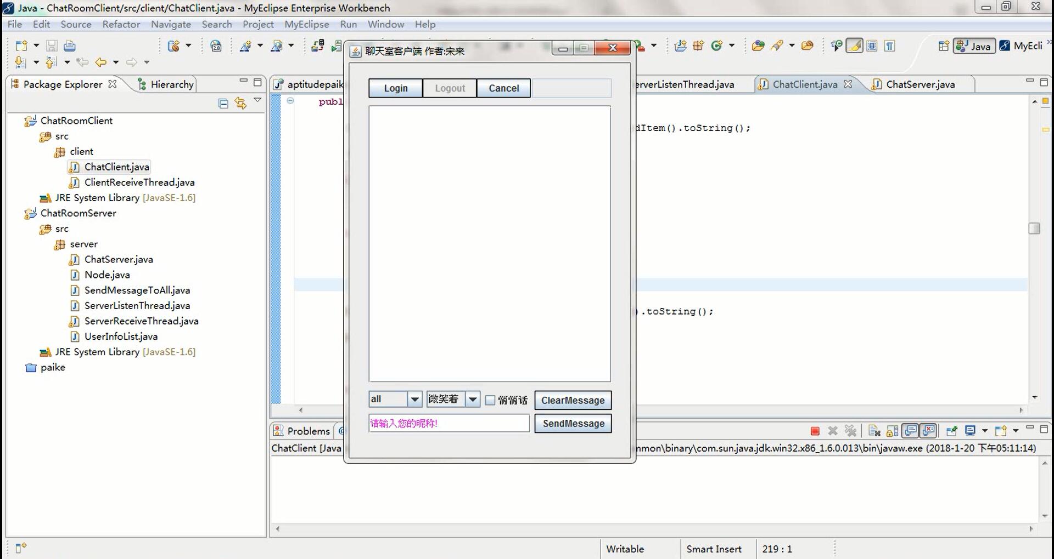1054x559 pixels.
Task: Click the Link with Editor arrows icon
Action: 240,103
